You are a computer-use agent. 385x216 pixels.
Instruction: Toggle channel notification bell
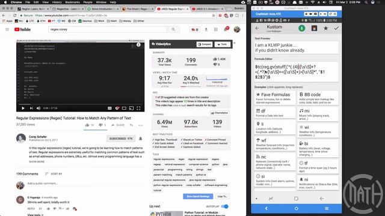[x=141, y=139]
